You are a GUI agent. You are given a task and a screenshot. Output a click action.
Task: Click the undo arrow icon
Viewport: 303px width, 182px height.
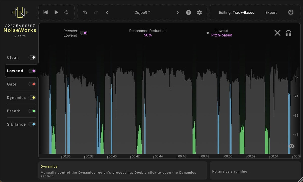85,12
